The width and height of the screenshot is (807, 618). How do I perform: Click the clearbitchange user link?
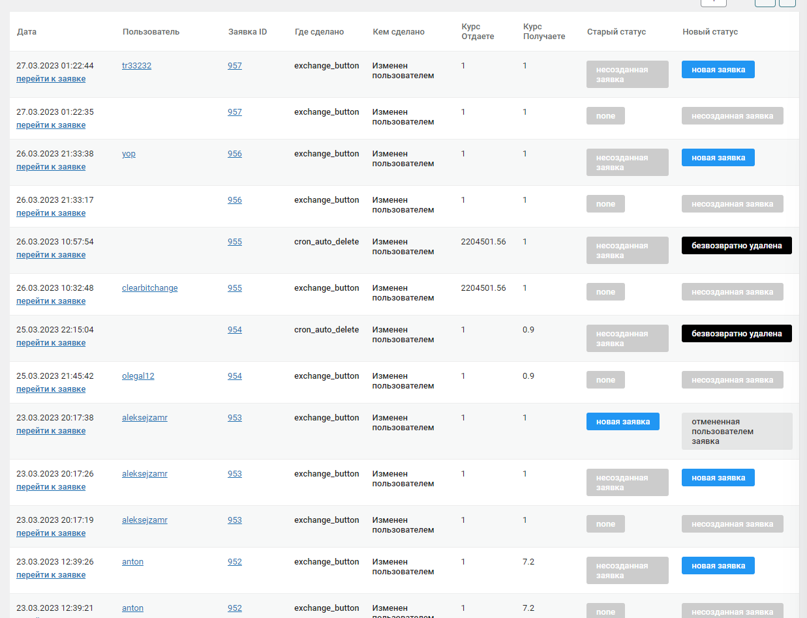(149, 288)
